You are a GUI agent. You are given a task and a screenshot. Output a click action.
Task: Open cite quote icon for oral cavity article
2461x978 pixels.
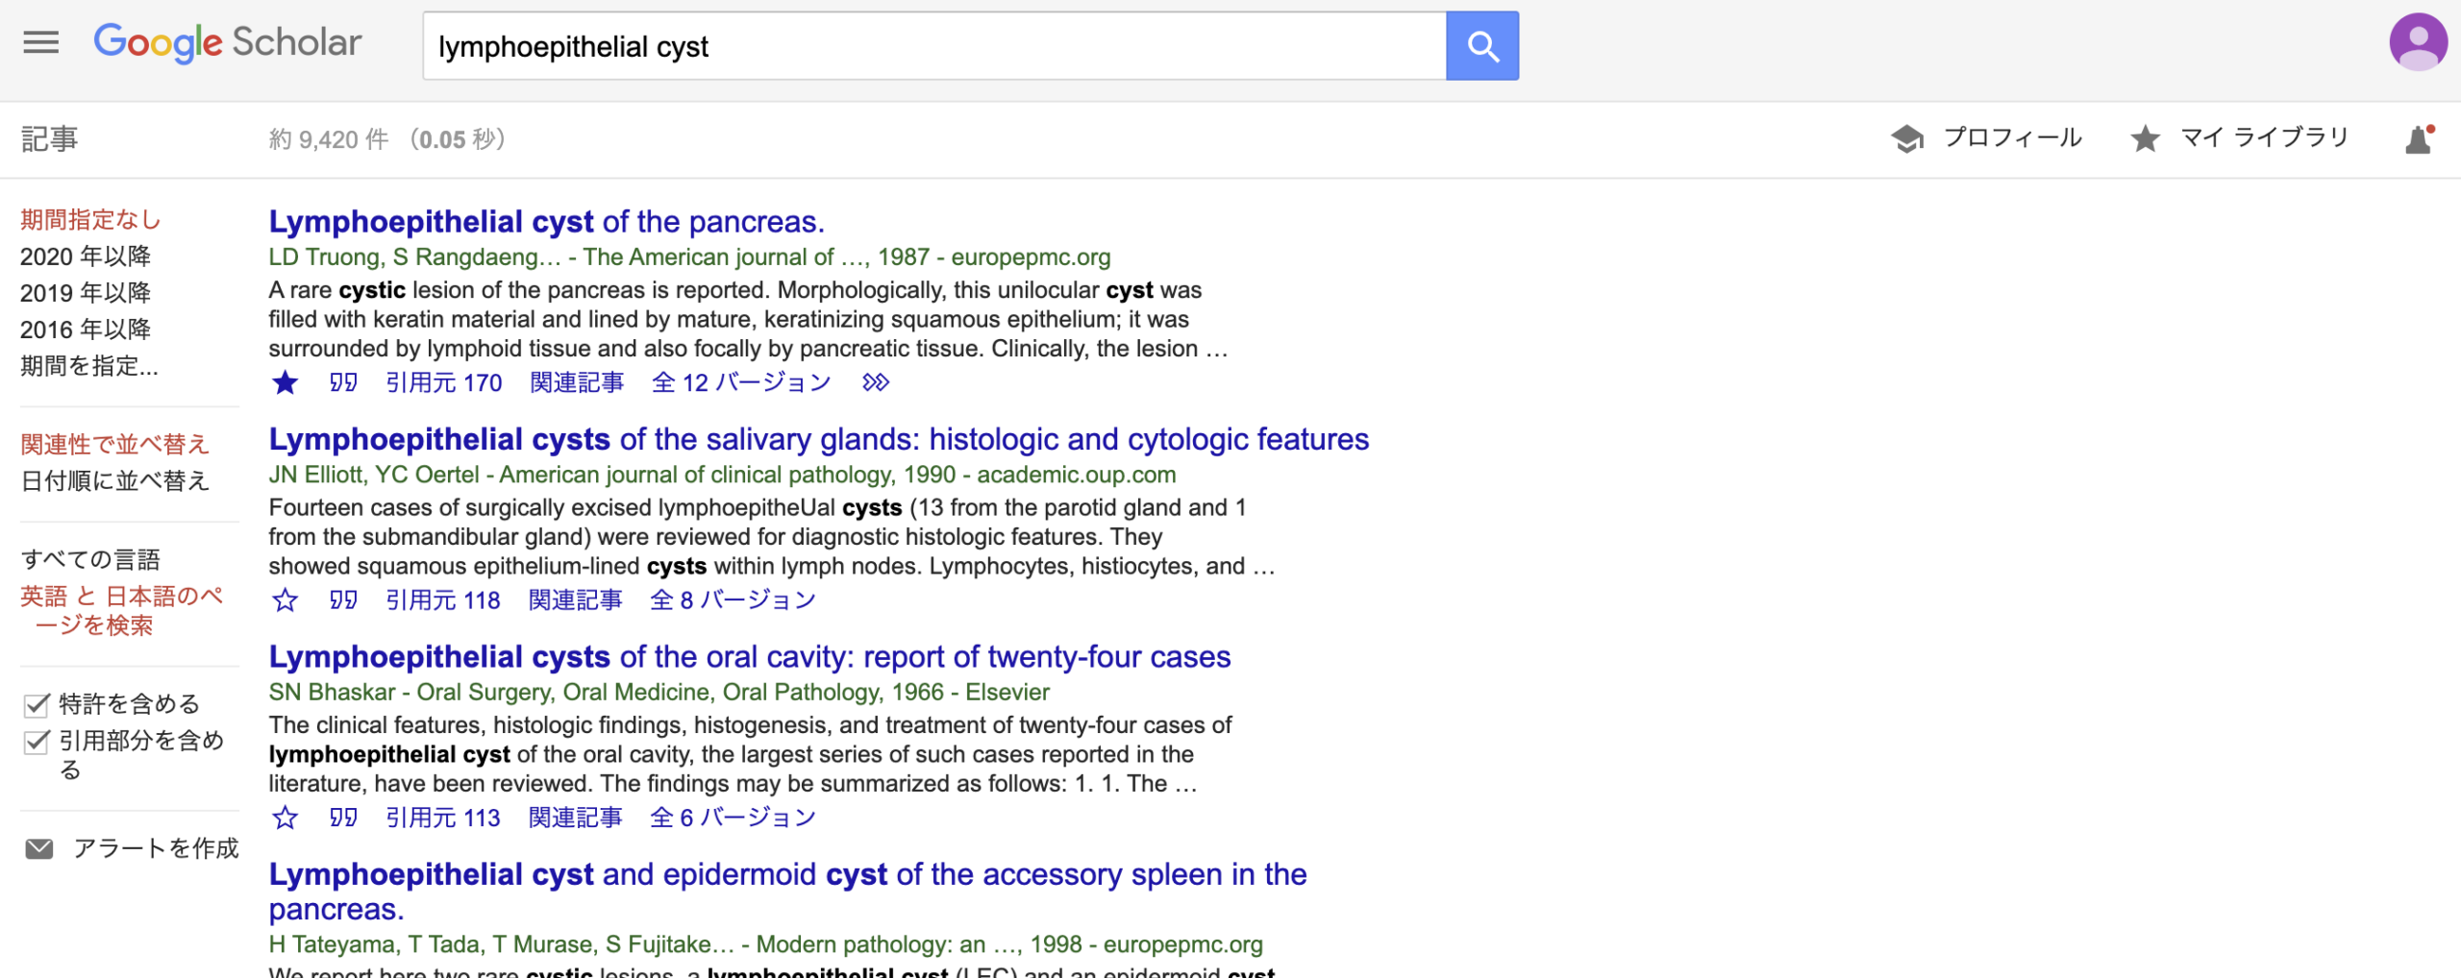click(x=343, y=818)
